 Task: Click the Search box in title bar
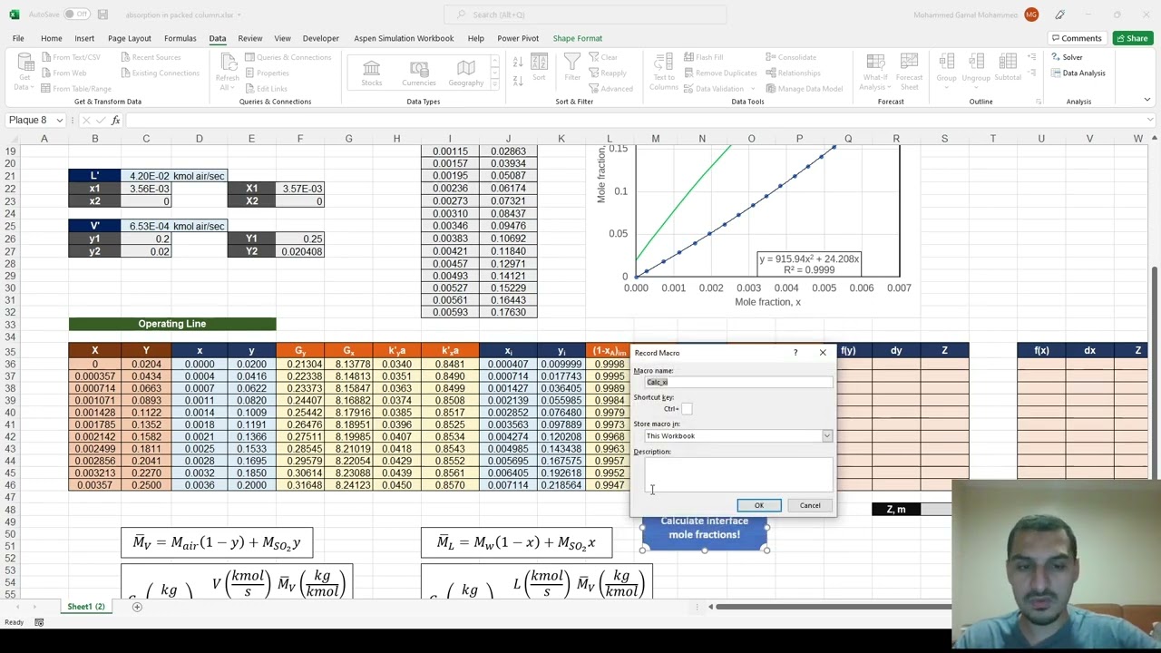[585, 15]
